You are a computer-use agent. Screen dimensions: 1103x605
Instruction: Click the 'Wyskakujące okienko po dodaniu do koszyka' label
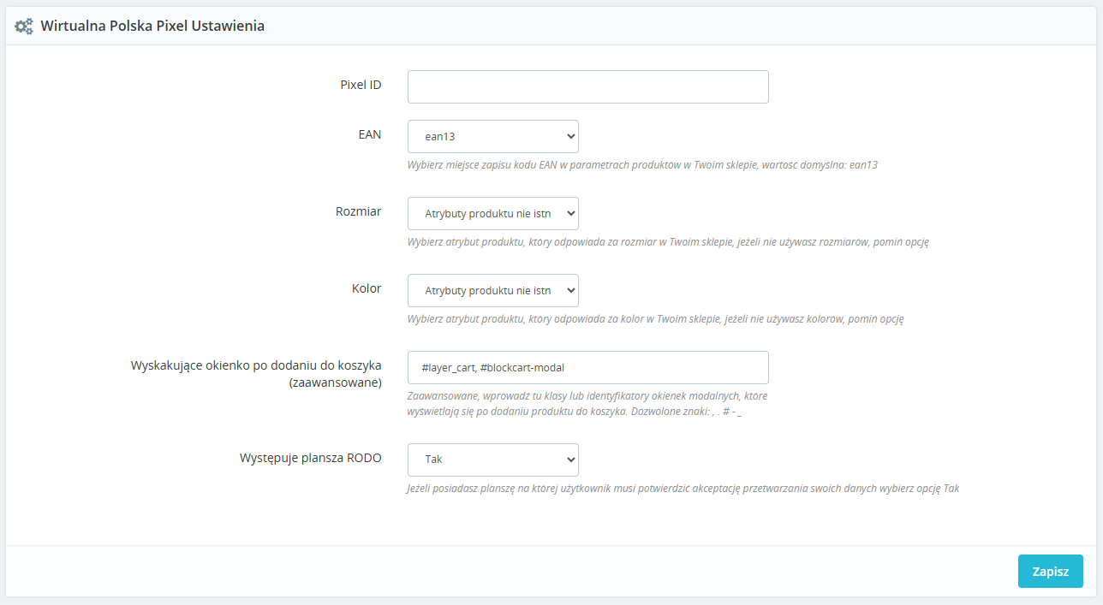pos(256,373)
